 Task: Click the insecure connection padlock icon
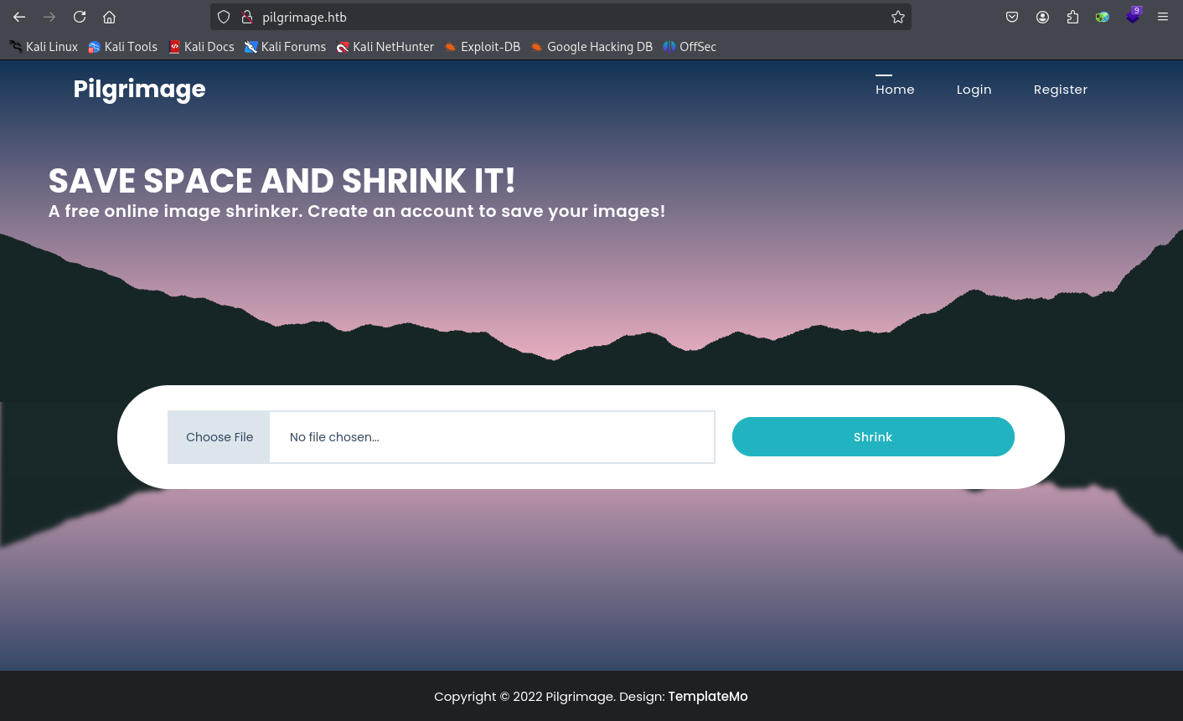[x=247, y=17]
